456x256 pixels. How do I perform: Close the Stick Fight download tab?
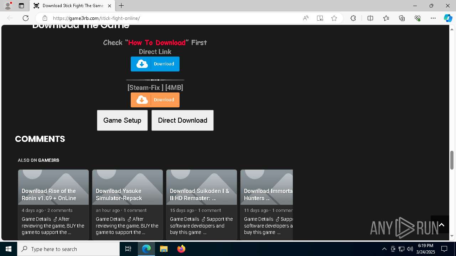pyautogui.click(x=109, y=6)
